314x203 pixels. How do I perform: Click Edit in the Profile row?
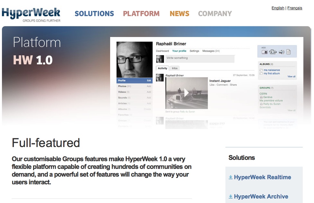coord(149,80)
